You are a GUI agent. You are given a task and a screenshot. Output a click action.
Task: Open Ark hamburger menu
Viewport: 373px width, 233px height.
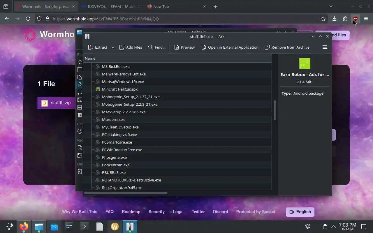click(325, 47)
